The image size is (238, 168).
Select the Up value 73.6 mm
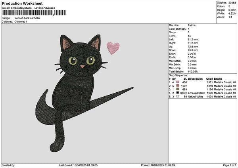[x=193, y=47]
